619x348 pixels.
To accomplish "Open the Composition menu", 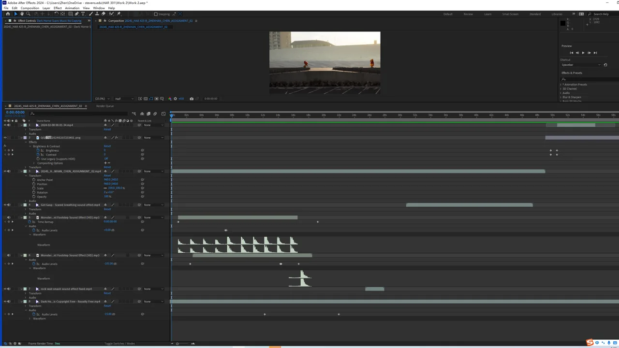I will pyautogui.click(x=30, y=8).
